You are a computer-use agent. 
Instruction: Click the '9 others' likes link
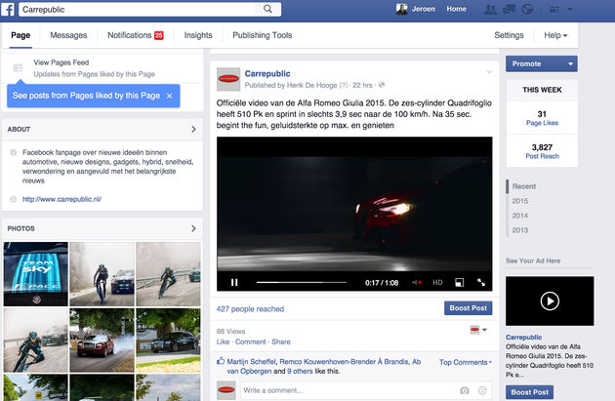pyautogui.click(x=300, y=371)
